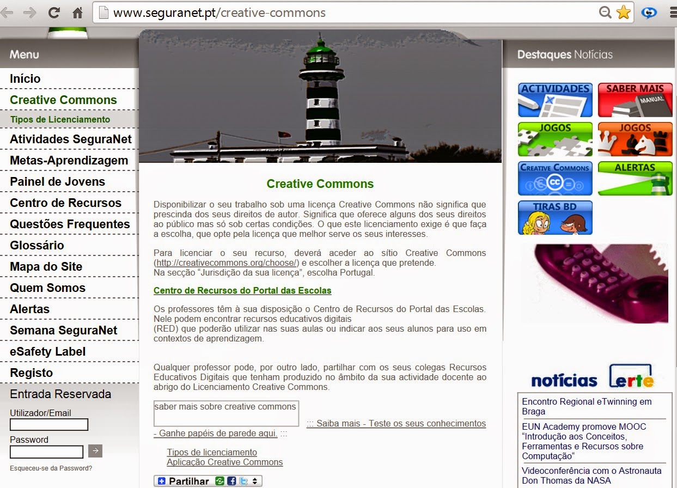The width and height of the screenshot is (677, 488).
Task: Open Questões Frequentes menu item
Action: click(70, 224)
